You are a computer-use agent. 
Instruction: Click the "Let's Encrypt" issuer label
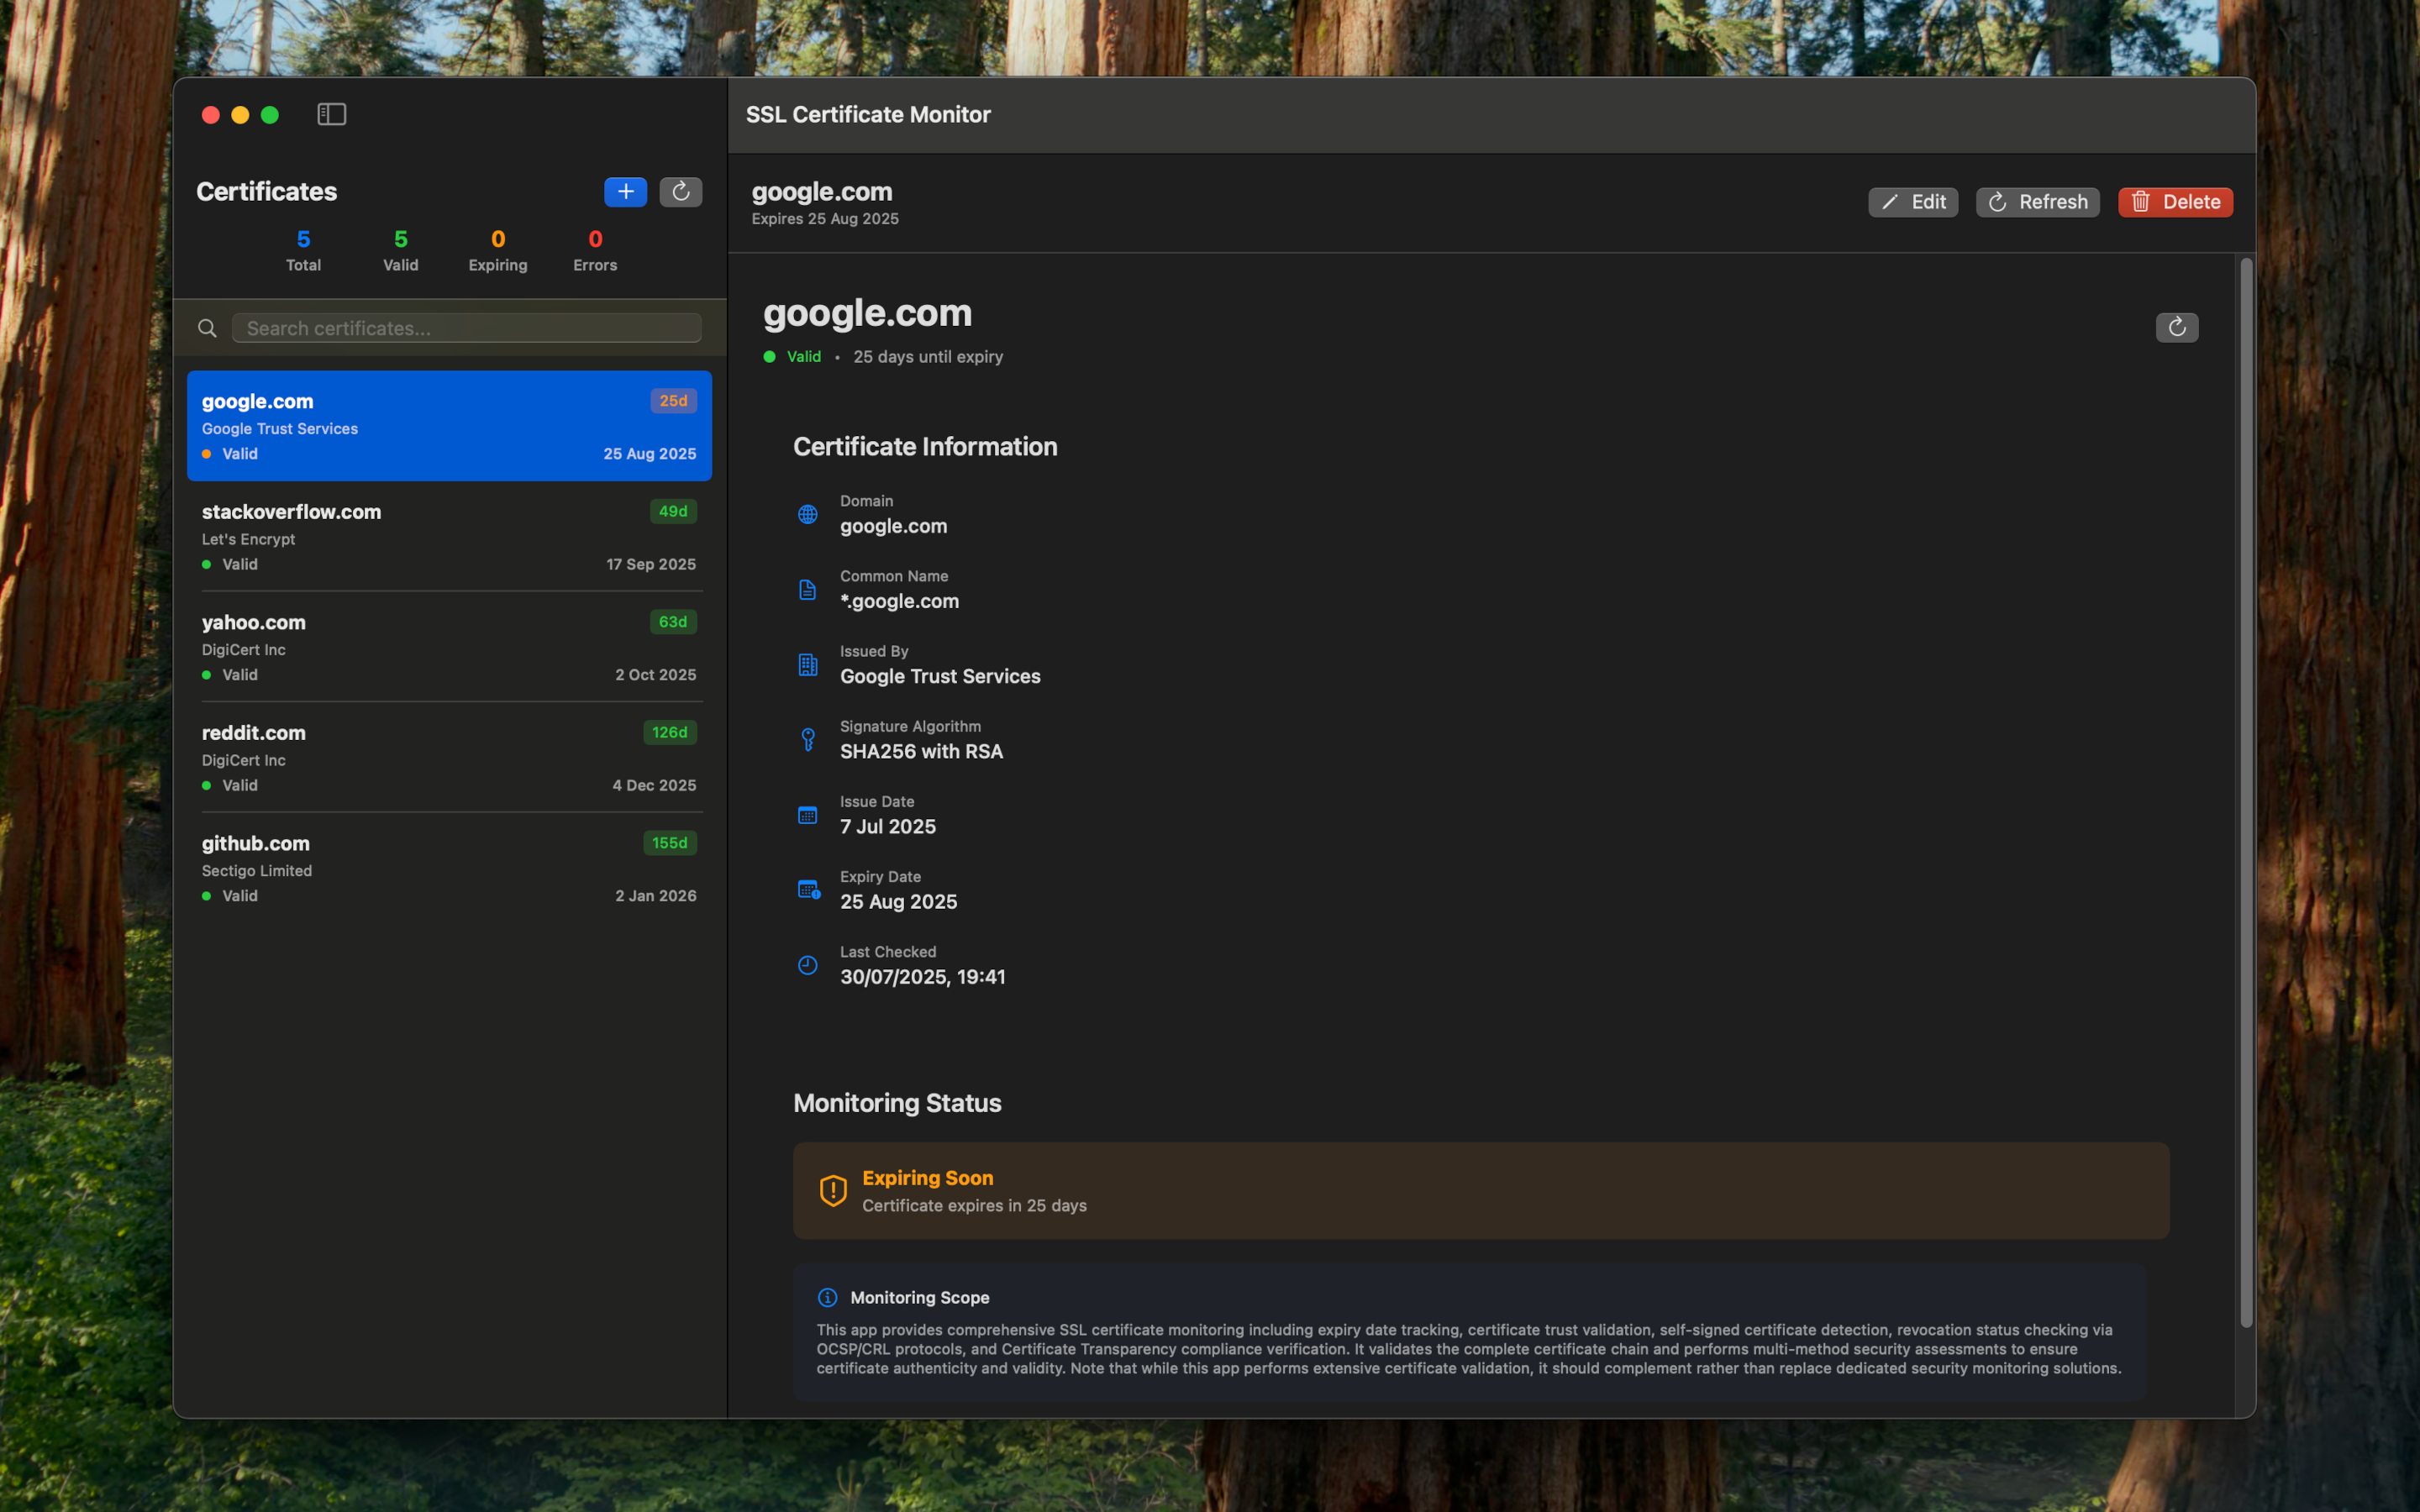click(248, 539)
